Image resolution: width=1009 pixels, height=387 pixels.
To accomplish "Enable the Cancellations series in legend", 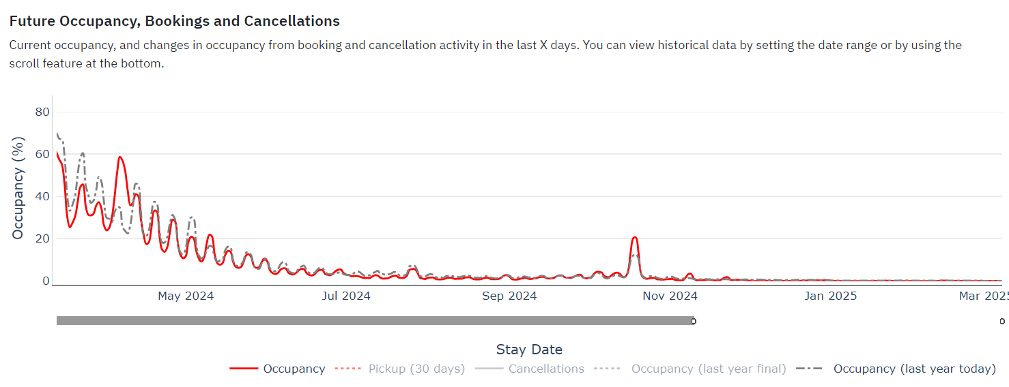I will [x=546, y=369].
